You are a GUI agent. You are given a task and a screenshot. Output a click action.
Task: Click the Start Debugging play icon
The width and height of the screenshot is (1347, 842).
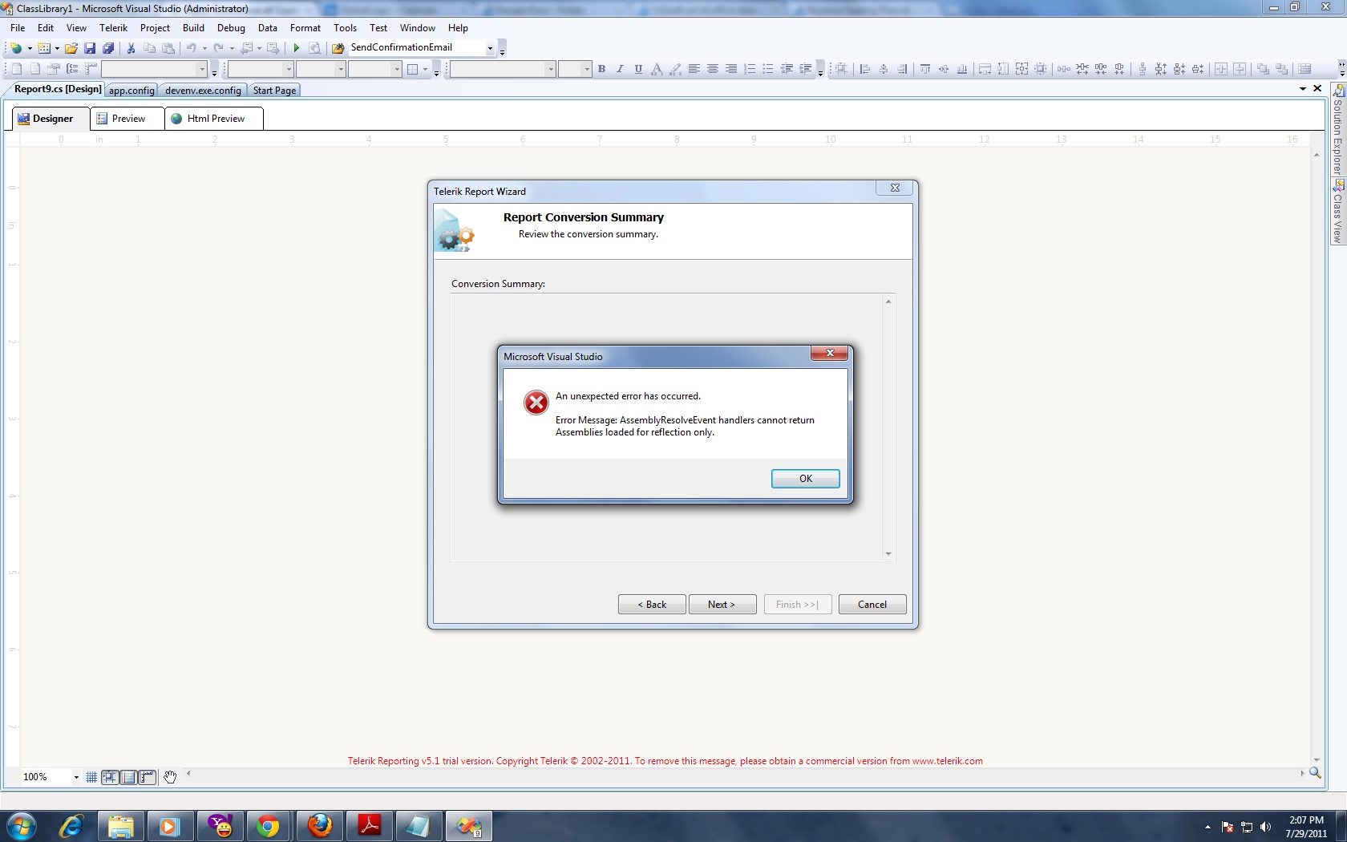(x=296, y=48)
